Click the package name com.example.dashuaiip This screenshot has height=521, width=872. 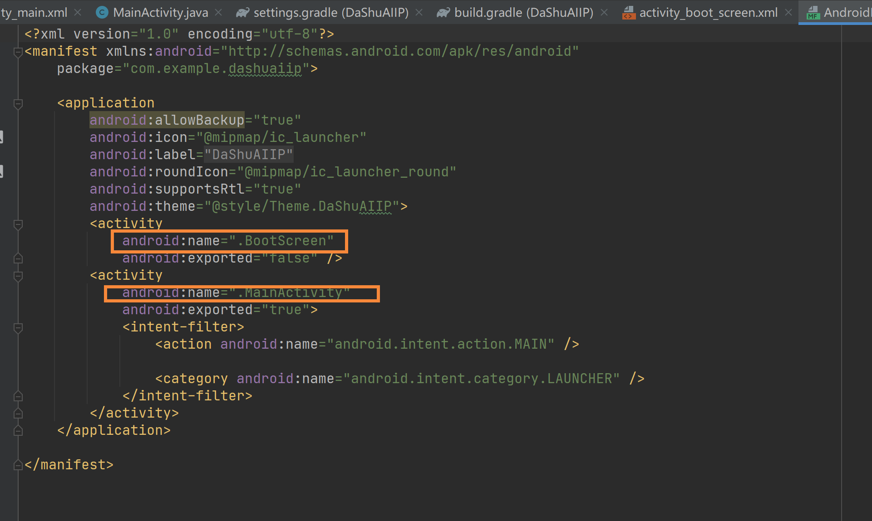coord(216,68)
